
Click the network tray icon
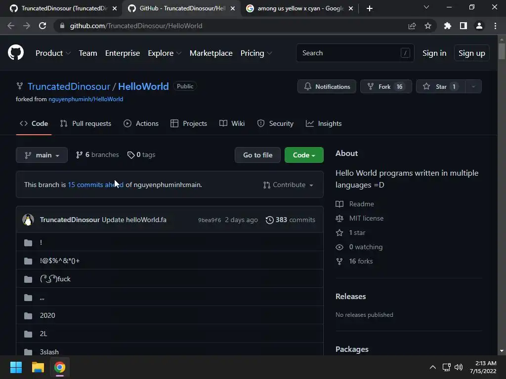pos(446,367)
